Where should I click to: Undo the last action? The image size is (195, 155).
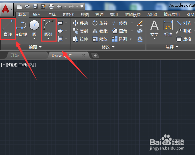coord(59,6)
